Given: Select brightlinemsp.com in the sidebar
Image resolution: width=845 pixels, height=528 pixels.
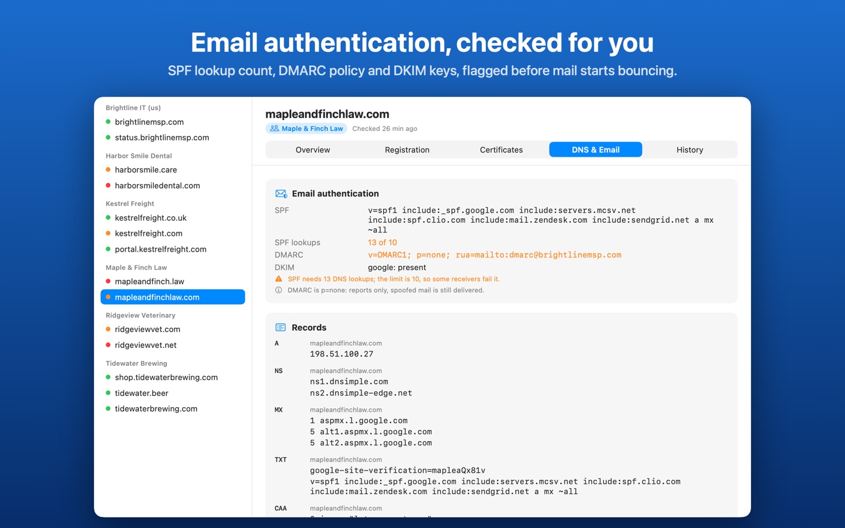Looking at the screenshot, I should click(x=173, y=122).
